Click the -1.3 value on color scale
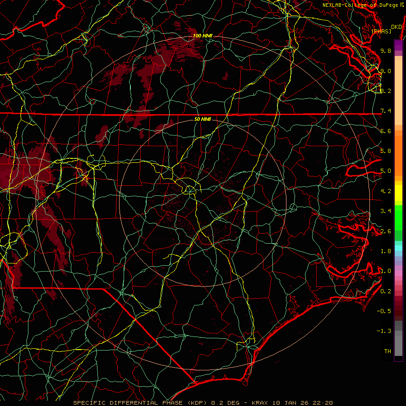 [384, 331]
